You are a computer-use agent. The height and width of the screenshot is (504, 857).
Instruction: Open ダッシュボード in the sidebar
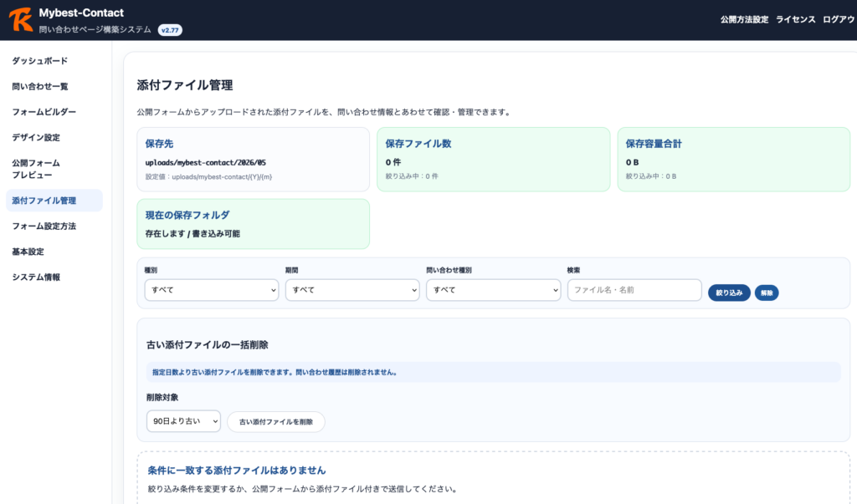(x=40, y=61)
